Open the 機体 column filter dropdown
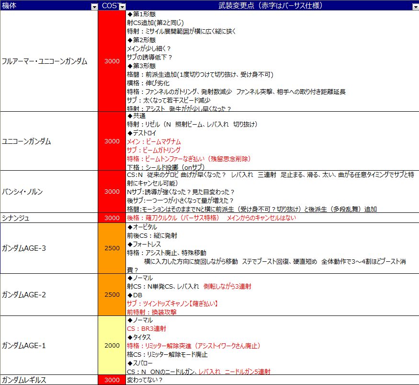The width and height of the screenshot is (419, 385). click(x=94, y=7)
